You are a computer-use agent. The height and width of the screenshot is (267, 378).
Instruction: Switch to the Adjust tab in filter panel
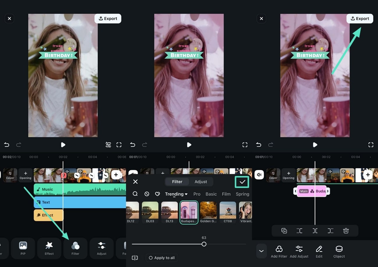201,182
